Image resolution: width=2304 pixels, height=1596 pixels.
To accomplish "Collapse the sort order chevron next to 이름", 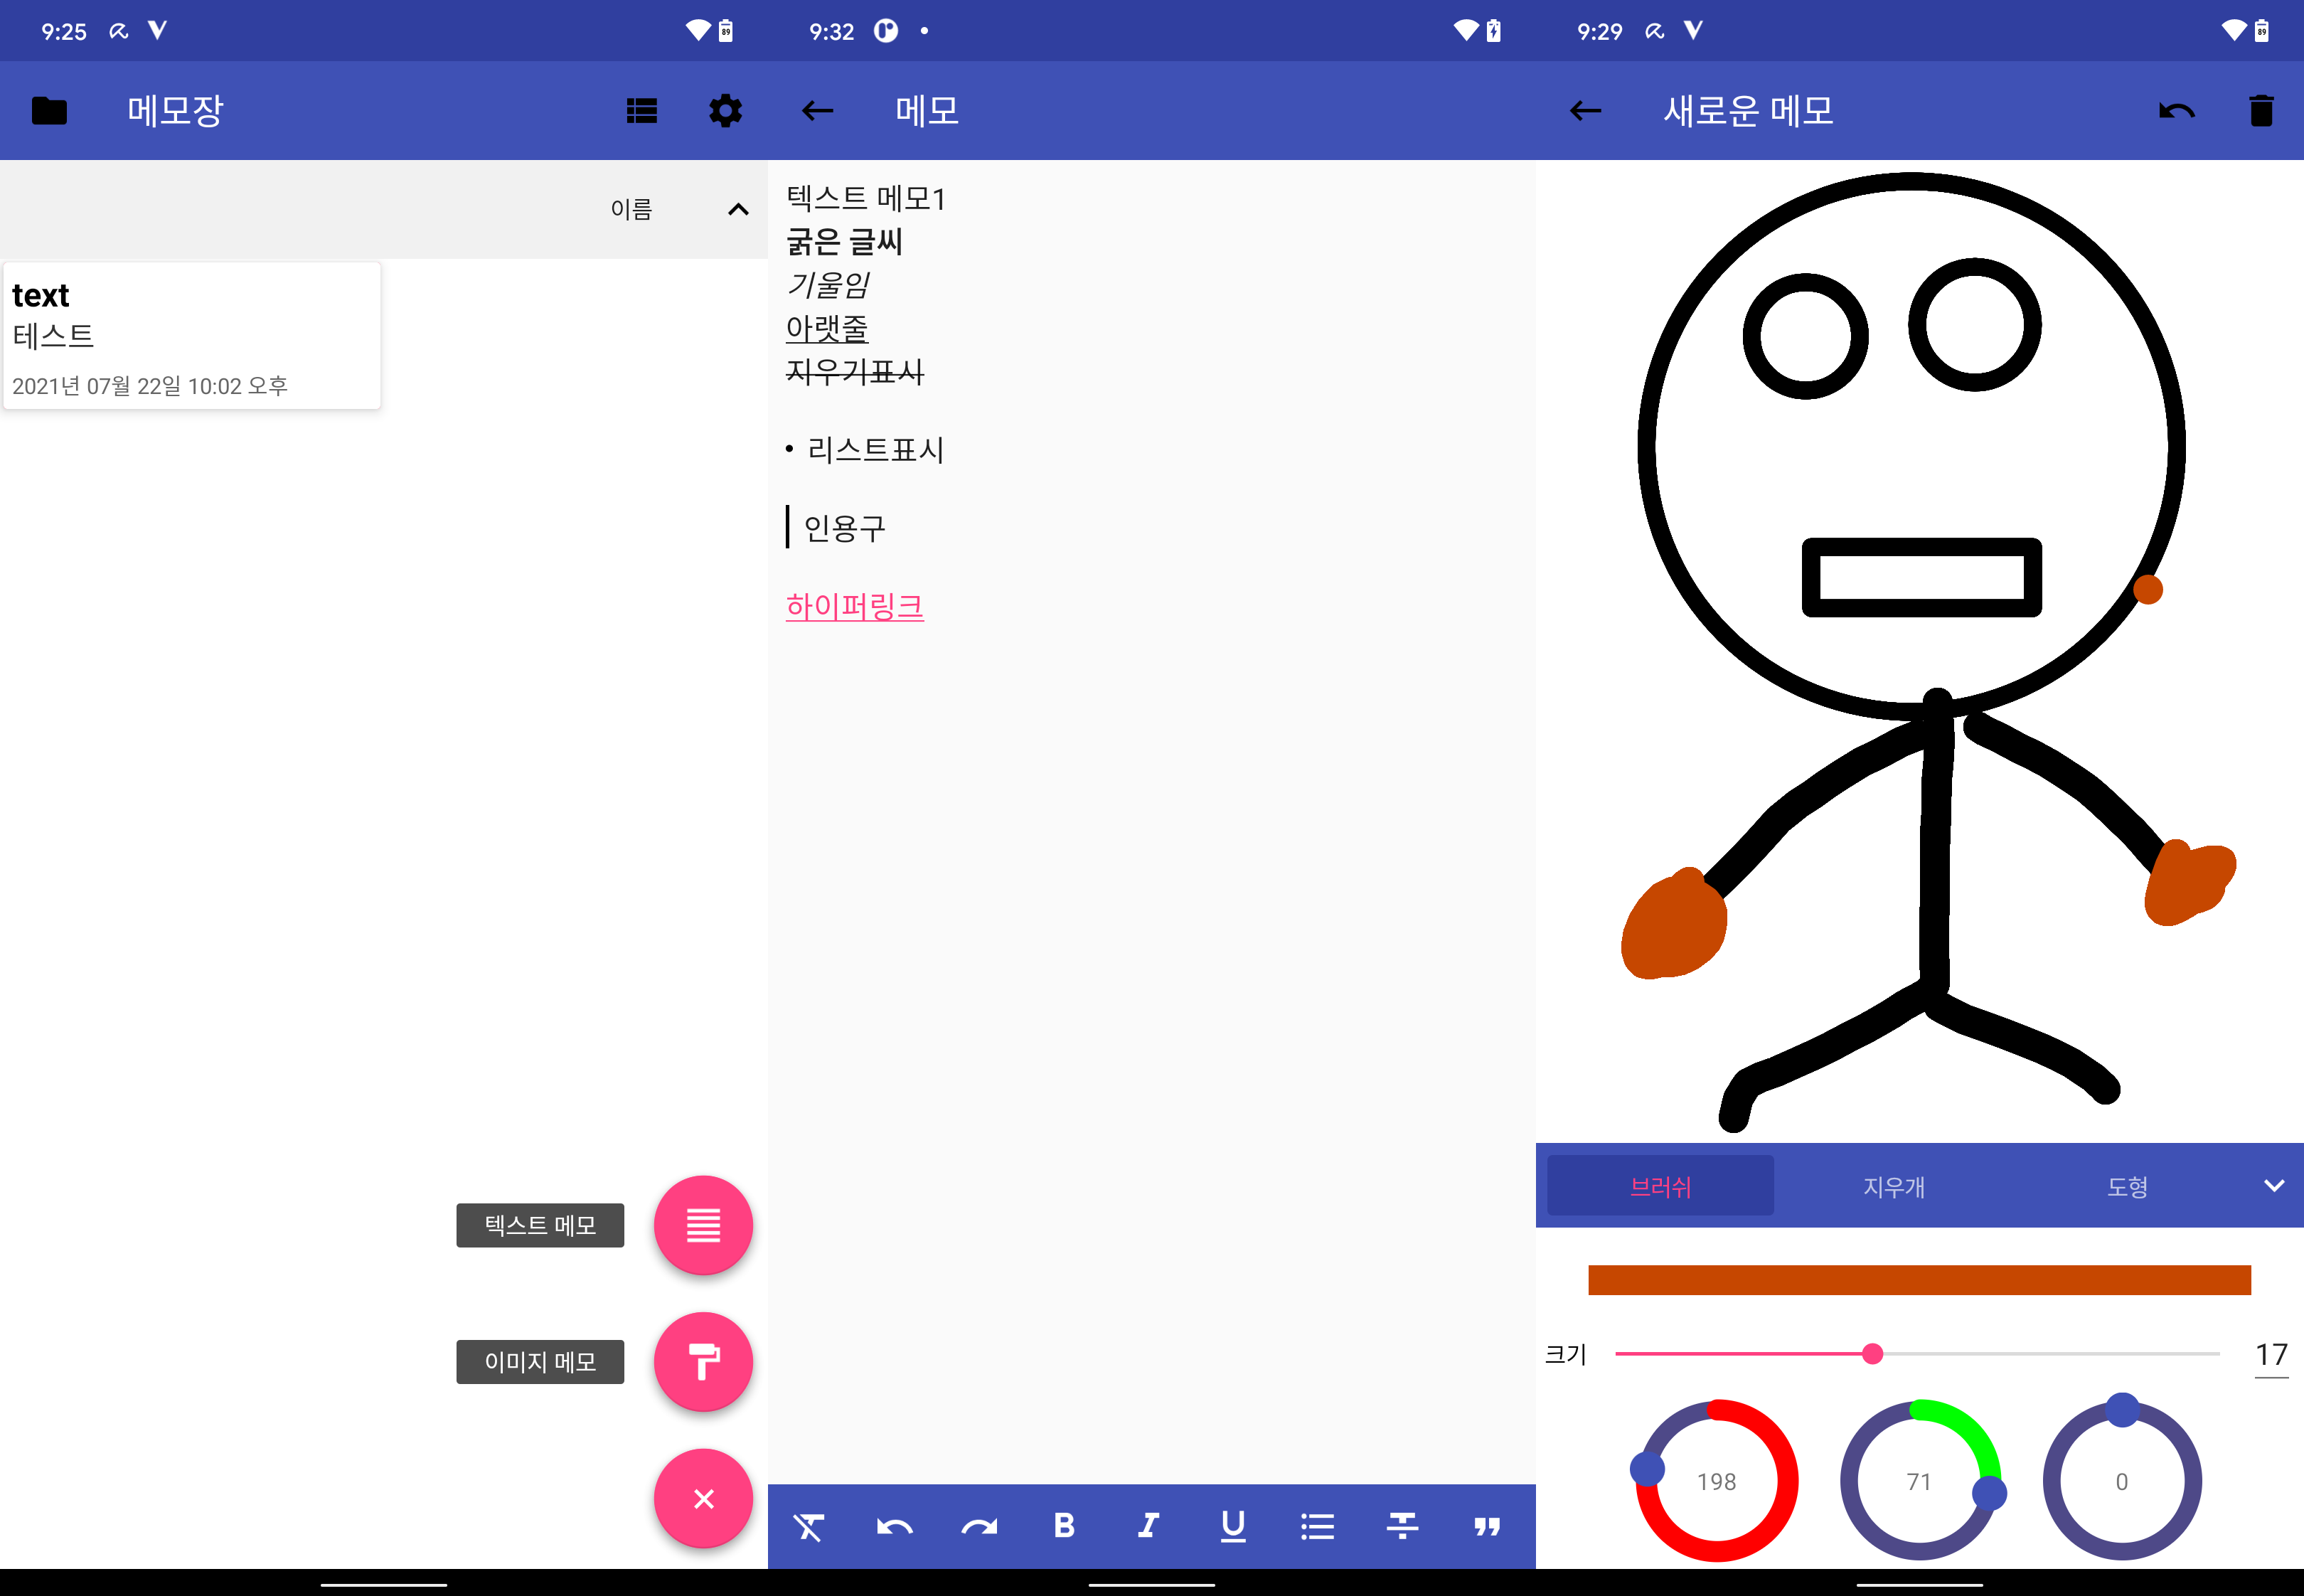I will pos(737,210).
